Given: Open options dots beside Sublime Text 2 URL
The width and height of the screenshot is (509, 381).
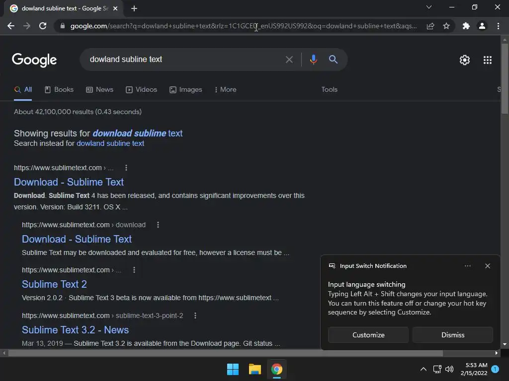Looking at the screenshot, I should 134,270.
